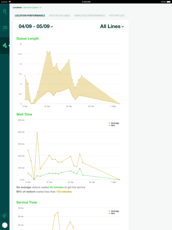Toggle Average series in Wait Time legend

click(x=114, y=123)
